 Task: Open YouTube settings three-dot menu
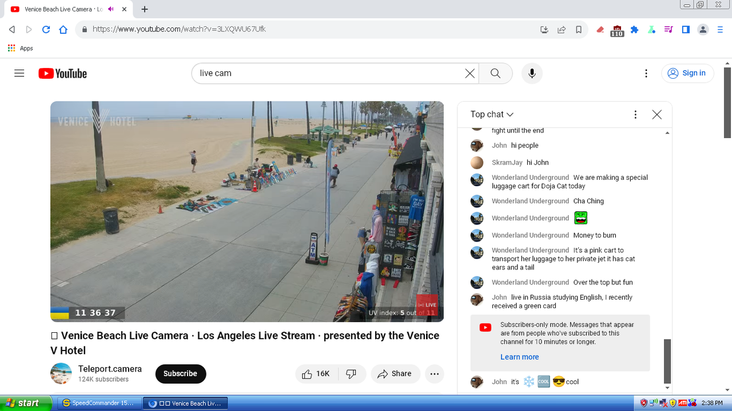(646, 73)
